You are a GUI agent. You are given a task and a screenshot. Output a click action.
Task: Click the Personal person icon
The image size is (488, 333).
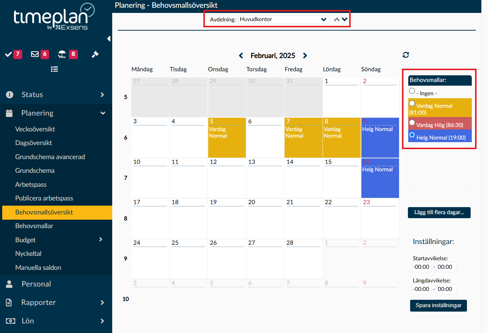pos(10,284)
